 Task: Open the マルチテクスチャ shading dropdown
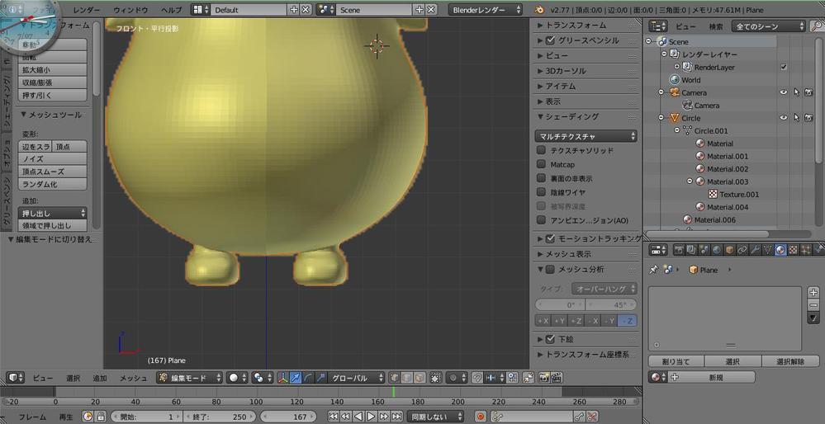(586, 136)
